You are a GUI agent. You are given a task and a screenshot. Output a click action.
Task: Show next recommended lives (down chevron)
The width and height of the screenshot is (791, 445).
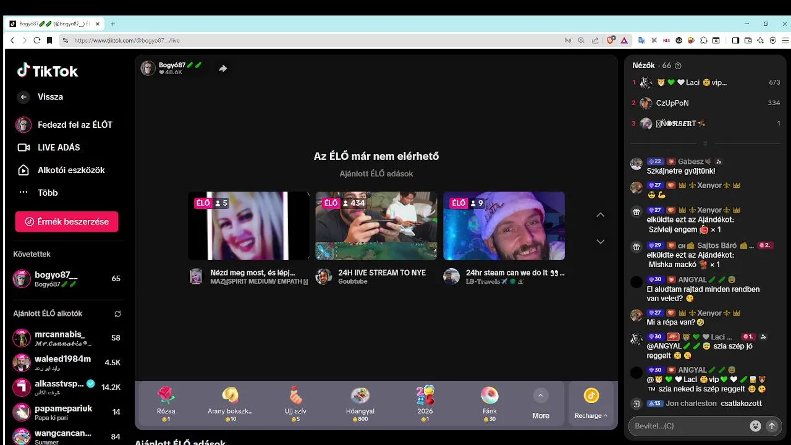click(x=600, y=242)
